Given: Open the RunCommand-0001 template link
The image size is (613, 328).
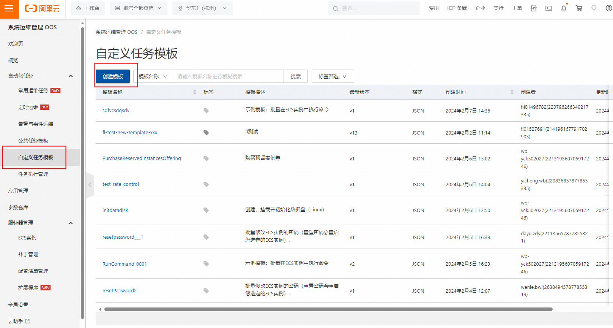Looking at the screenshot, I should click(124, 264).
